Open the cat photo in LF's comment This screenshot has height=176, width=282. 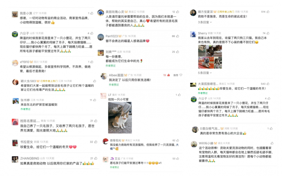point(120,118)
